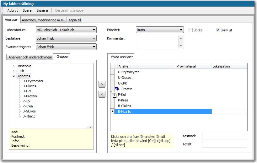Screen dimensions: 257x163
Task: Select B-Hba1c in the Diabetes tree
Action: 29,116
